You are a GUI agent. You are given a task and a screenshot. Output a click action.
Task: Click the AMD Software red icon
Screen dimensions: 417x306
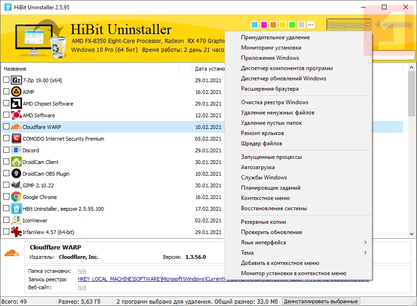pyautogui.click(x=16, y=115)
